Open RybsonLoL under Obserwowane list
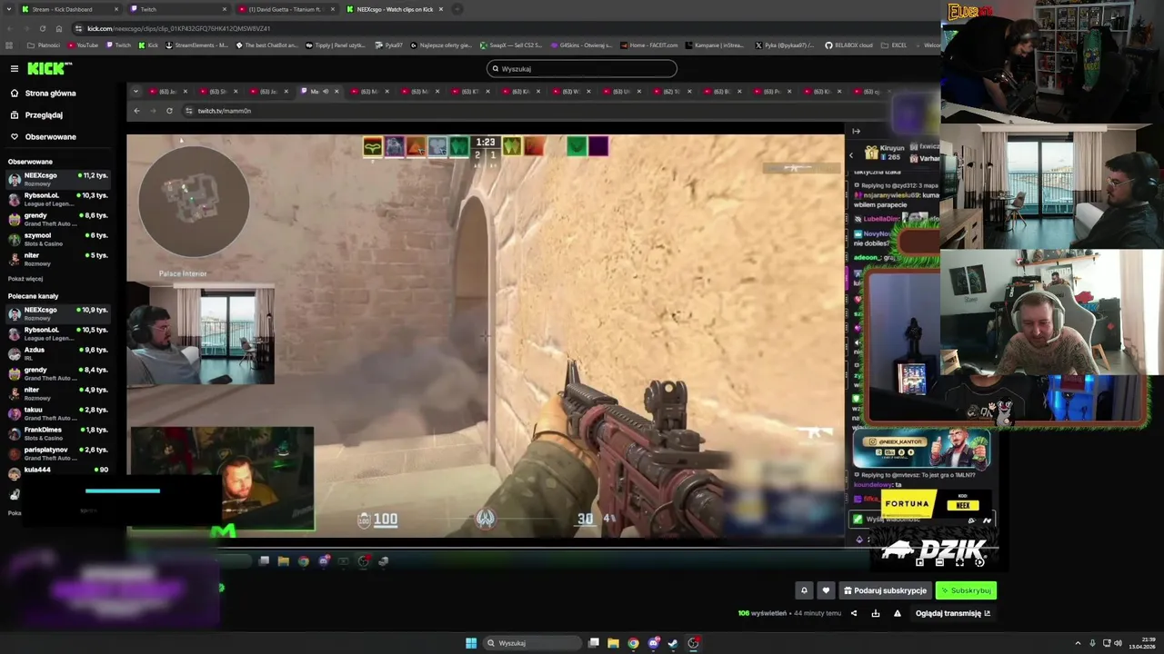 [x=56, y=199]
